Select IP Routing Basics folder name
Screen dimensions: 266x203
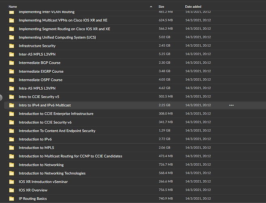click(x=33, y=199)
